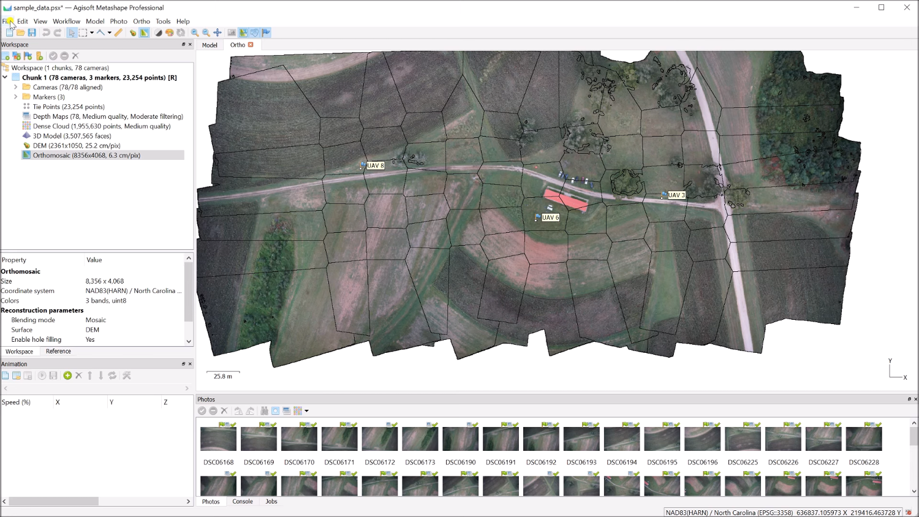
Task: Toggle the Show seamlines icon
Action: 243,33
